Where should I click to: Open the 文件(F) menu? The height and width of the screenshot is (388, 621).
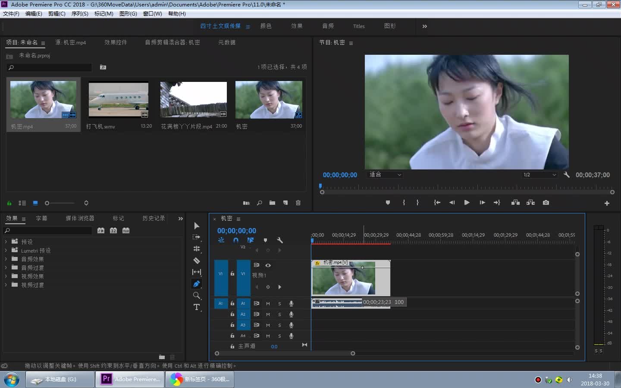click(x=11, y=13)
